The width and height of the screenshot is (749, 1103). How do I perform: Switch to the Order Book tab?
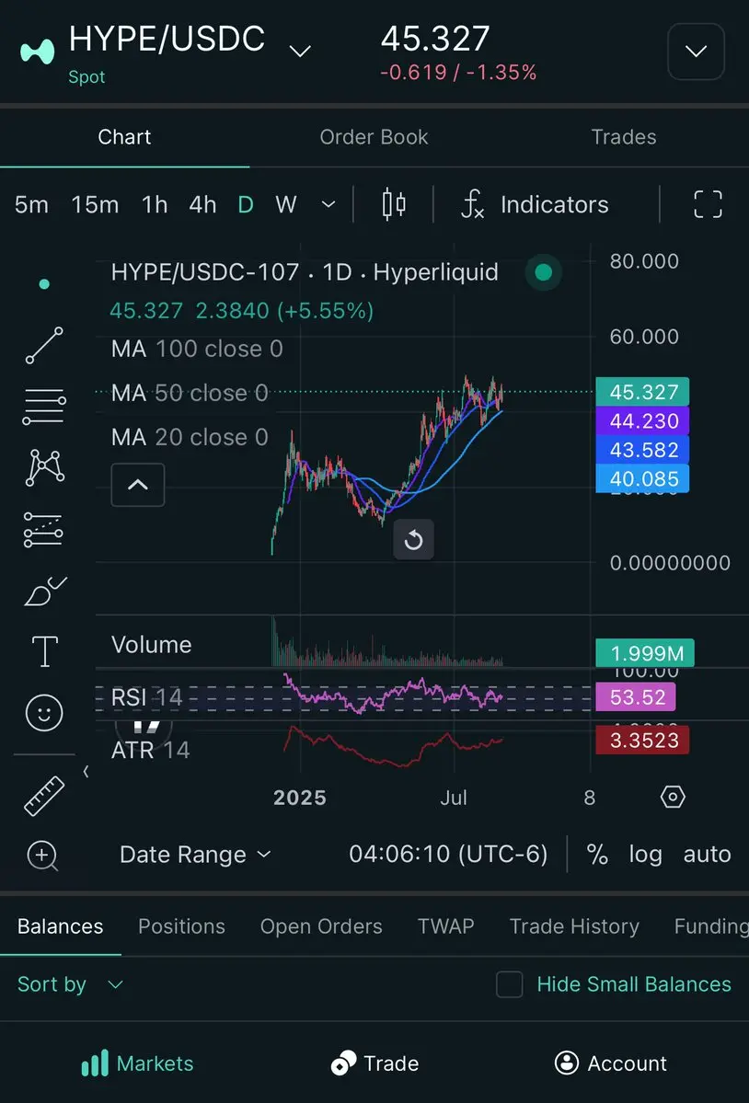pyautogui.click(x=374, y=137)
